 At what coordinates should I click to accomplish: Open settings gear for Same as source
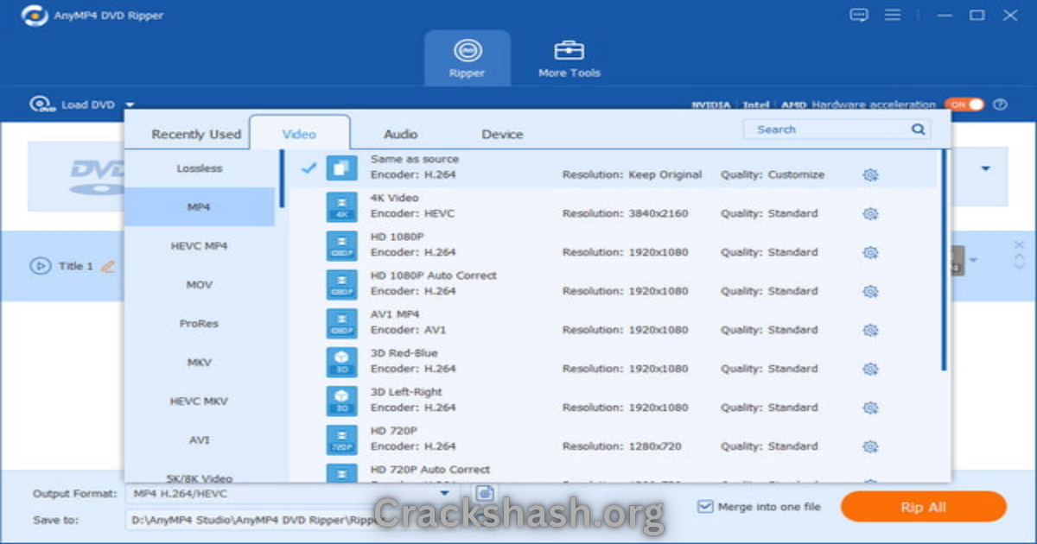pos(870,174)
